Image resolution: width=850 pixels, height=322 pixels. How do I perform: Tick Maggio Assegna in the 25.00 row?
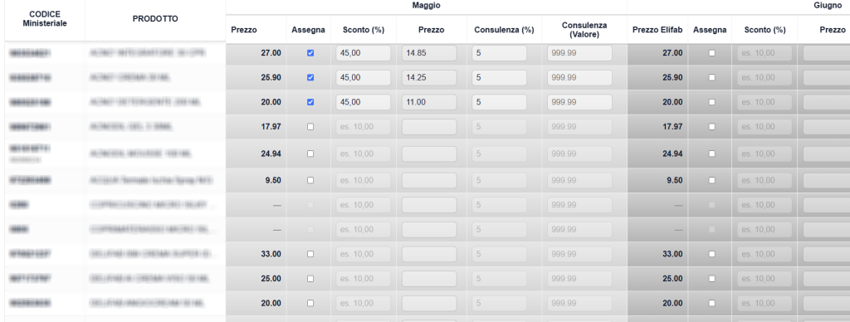coord(310,279)
